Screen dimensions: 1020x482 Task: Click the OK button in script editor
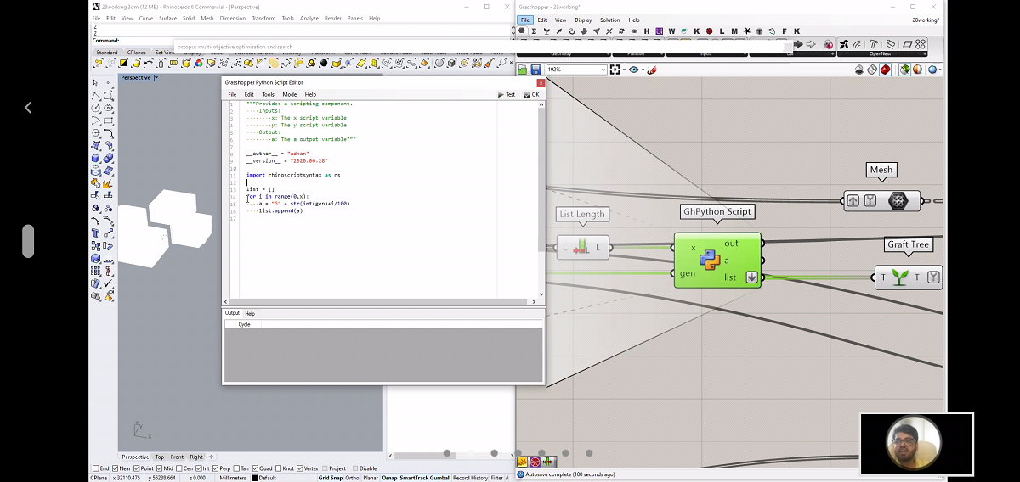532,95
